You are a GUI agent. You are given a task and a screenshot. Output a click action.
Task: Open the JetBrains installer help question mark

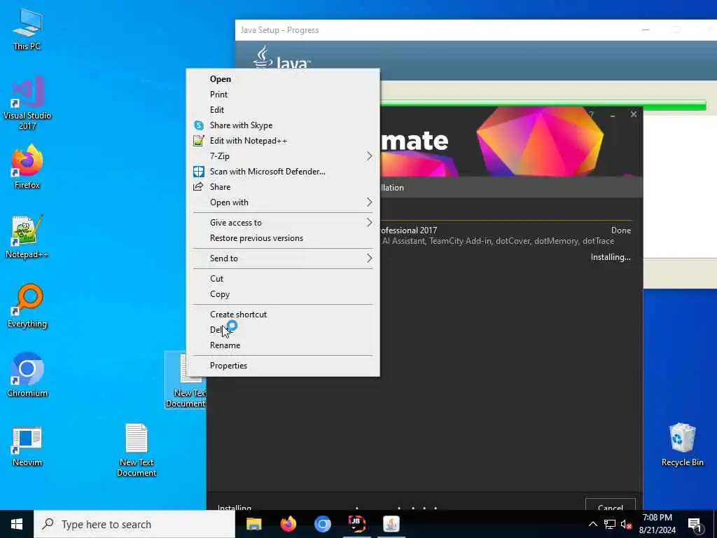tap(591, 115)
